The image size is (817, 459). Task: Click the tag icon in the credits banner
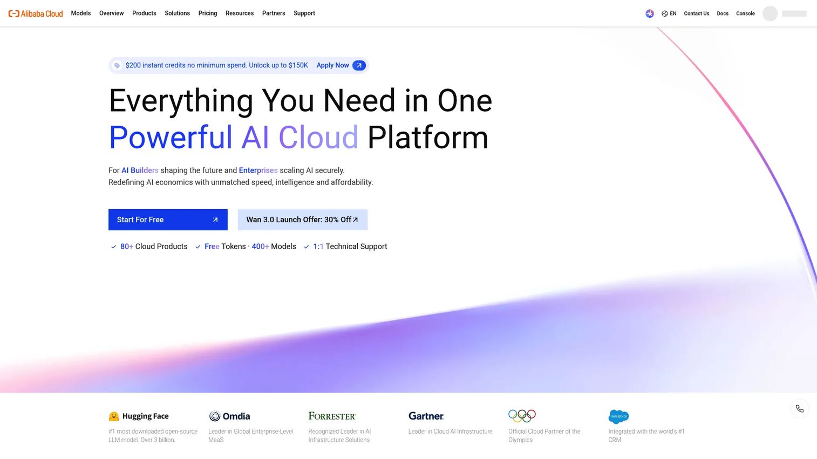(117, 65)
